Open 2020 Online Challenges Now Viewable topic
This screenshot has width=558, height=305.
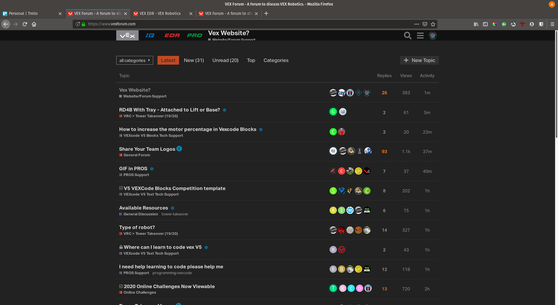coord(169,286)
